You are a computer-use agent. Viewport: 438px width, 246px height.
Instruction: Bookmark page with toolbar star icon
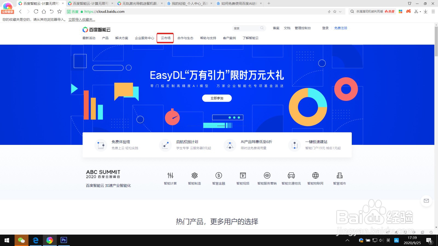pyautogui.click(x=59, y=11)
